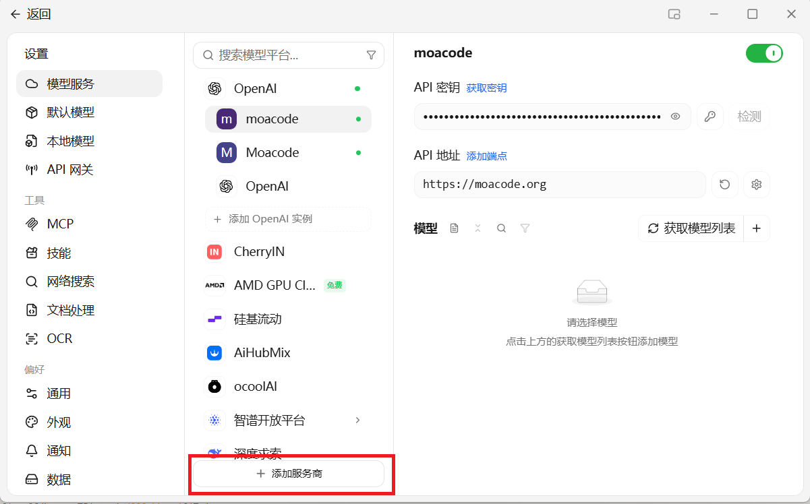Select the ocoolAI provider
810x504 pixels.
[289, 386]
